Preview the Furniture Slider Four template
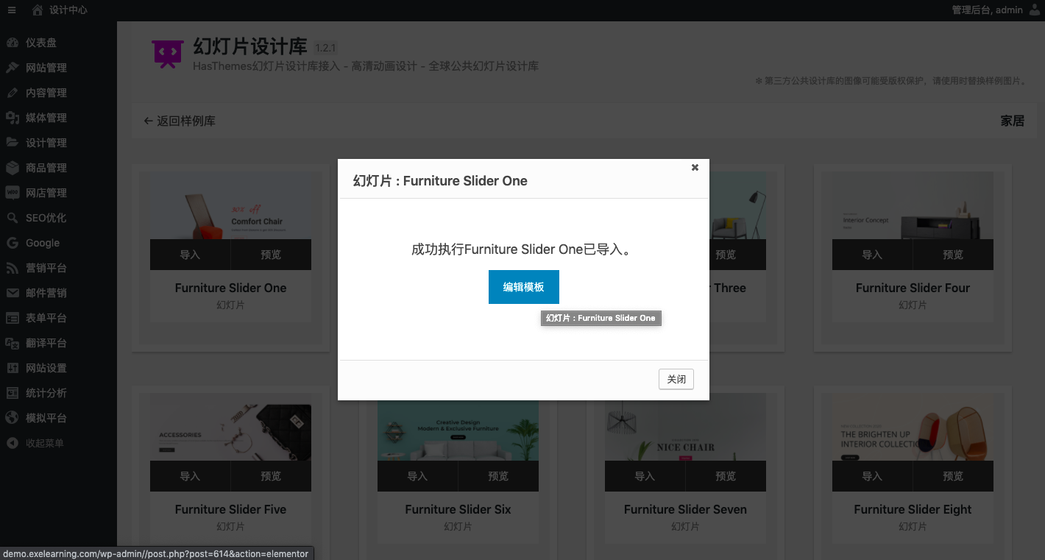Image resolution: width=1045 pixels, height=560 pixels. pyautogui.click(x=953, y=255)
